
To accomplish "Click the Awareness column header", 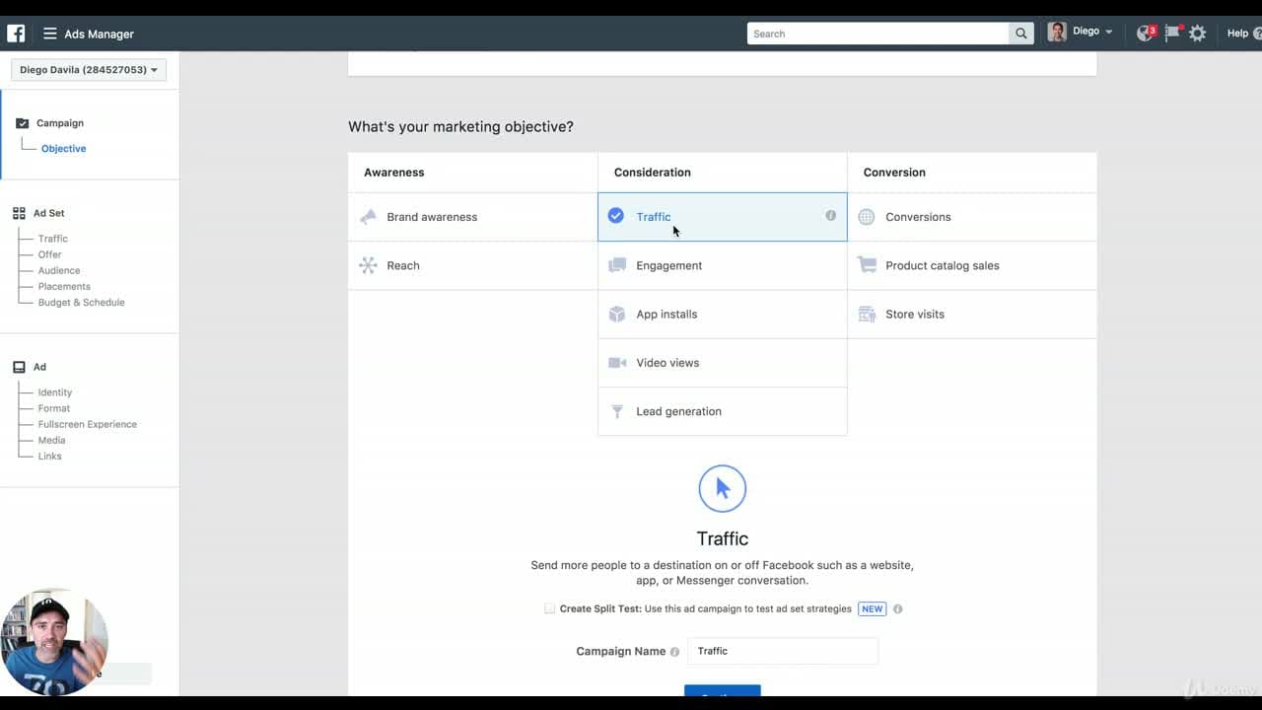I will coord(394,173).
